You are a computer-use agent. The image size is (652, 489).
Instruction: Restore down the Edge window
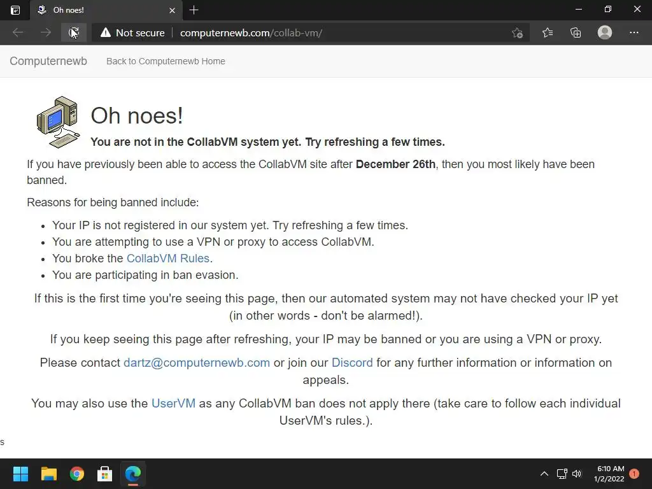pyautogui.click(x=608, y=9)
